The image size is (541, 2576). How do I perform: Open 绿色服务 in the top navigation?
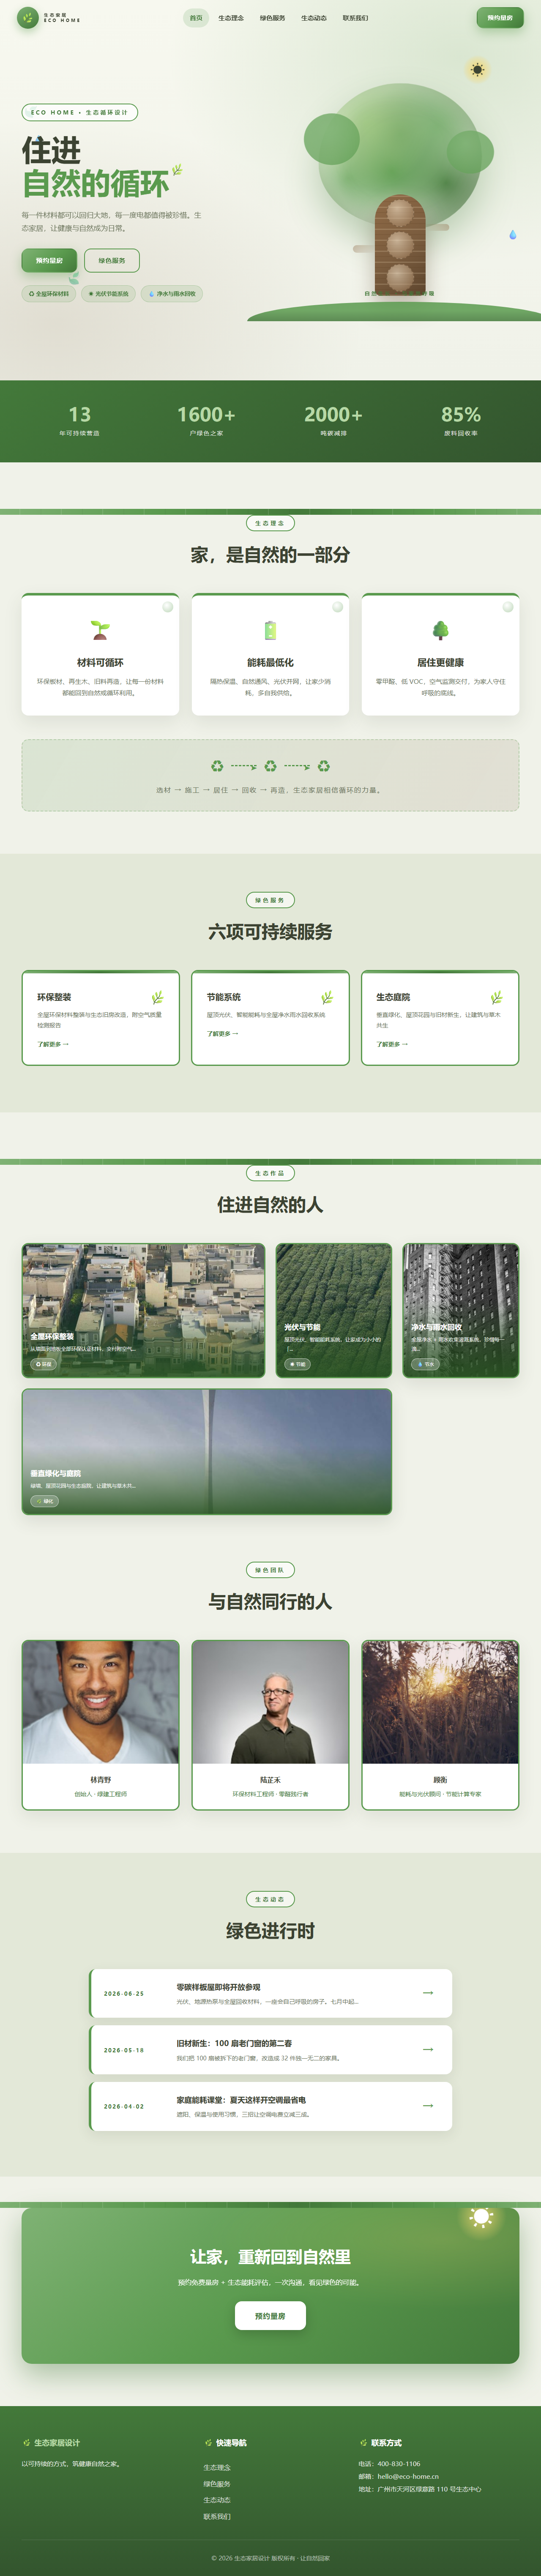click(x=272, y=18)
